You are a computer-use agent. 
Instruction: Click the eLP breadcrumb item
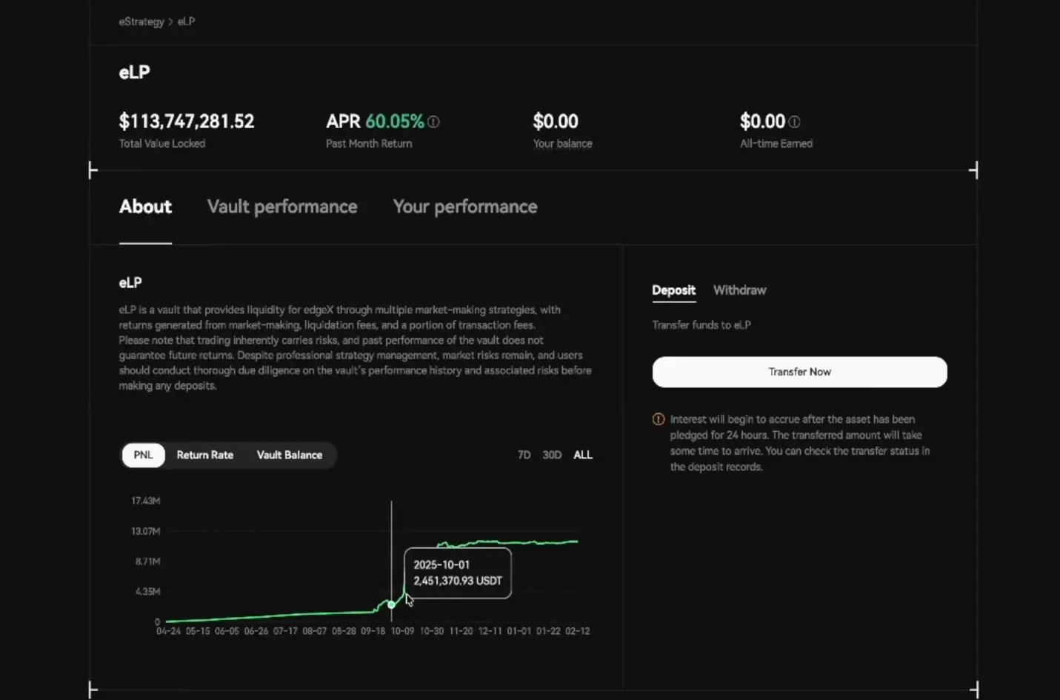pyautogui.click(x=186, y=21)
